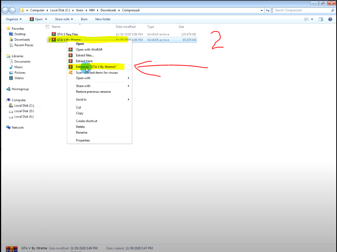Click Users in the address path
337x252 pixels.
coord(80,10)
